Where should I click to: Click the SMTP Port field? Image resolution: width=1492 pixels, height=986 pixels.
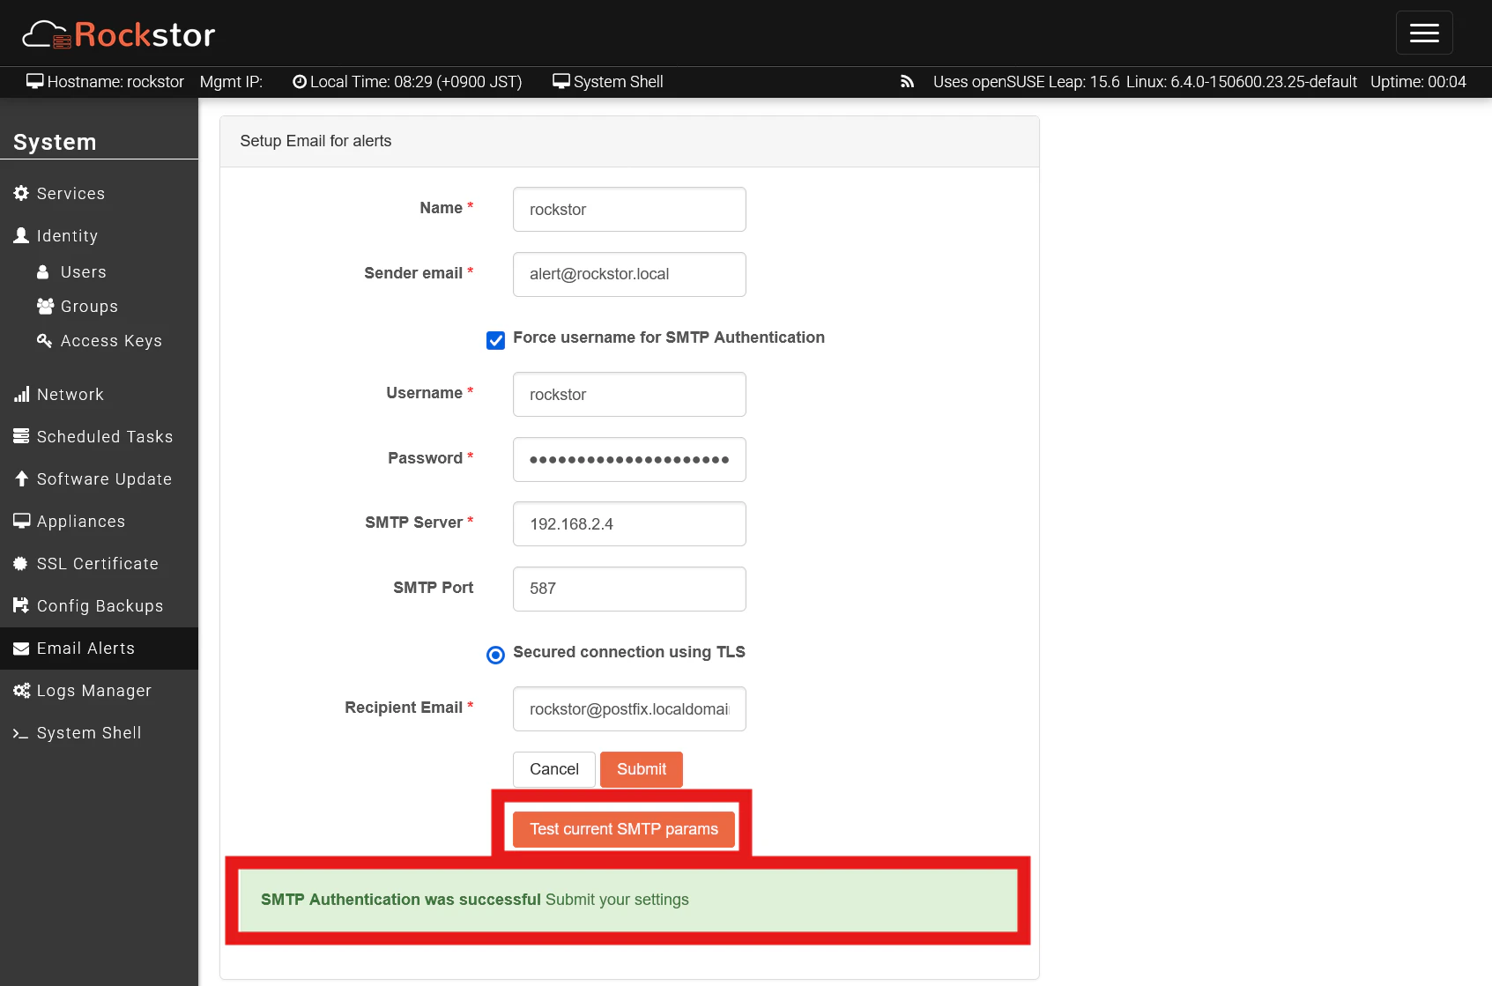(629, 589)
